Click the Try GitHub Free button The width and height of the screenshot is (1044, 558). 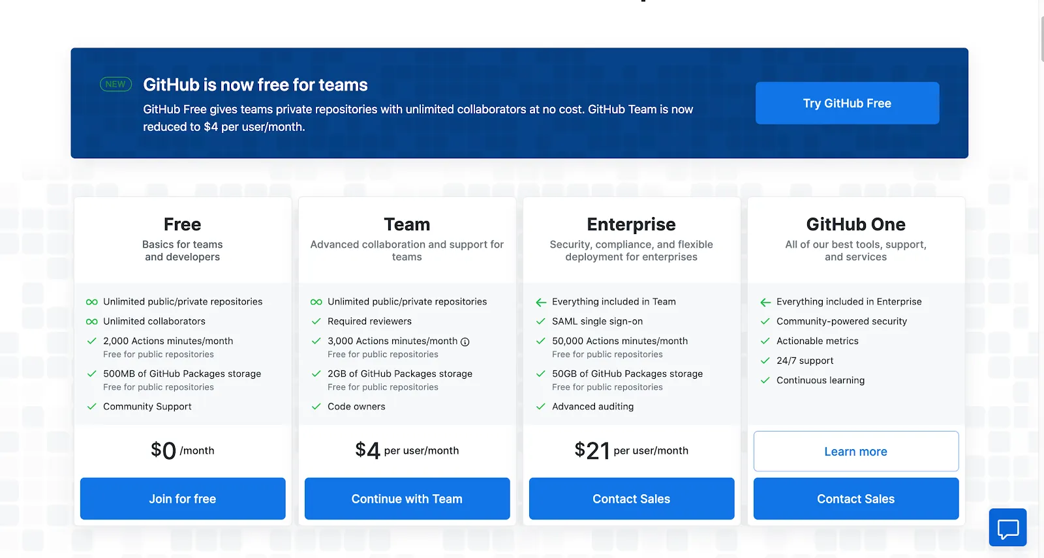(x=847, y=103)
